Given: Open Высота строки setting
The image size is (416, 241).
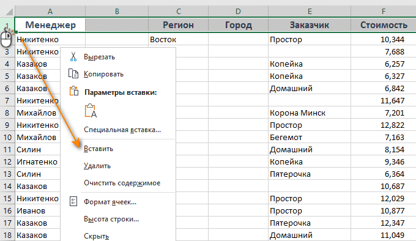Looking at the screenshot, I should click(111, 219).
